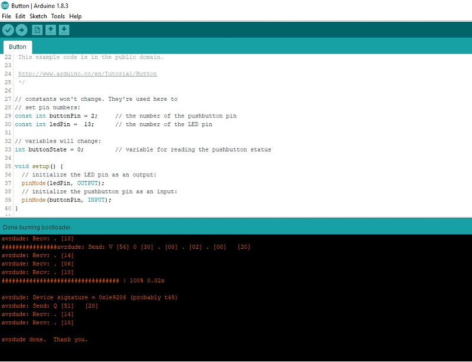
Task: Click line number 29 in gutter
Action: (x=8, y=116)
